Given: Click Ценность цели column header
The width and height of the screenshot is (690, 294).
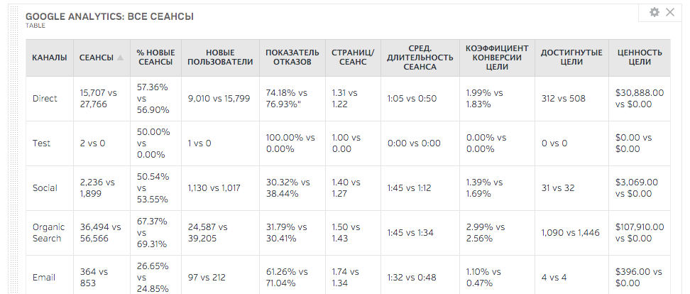Looking at the screenshot, I should pyautogui.click(x=640, y=58).
